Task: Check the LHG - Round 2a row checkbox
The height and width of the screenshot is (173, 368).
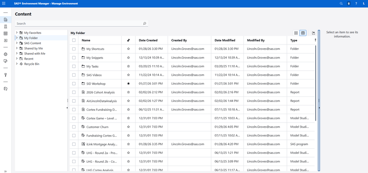Action: [74, 153]
